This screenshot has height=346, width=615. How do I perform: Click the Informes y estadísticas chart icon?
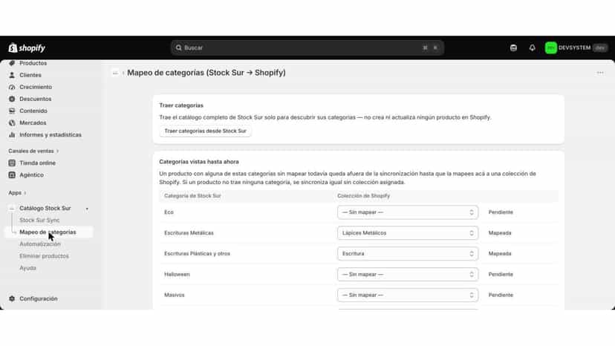(x=12, y=135)
